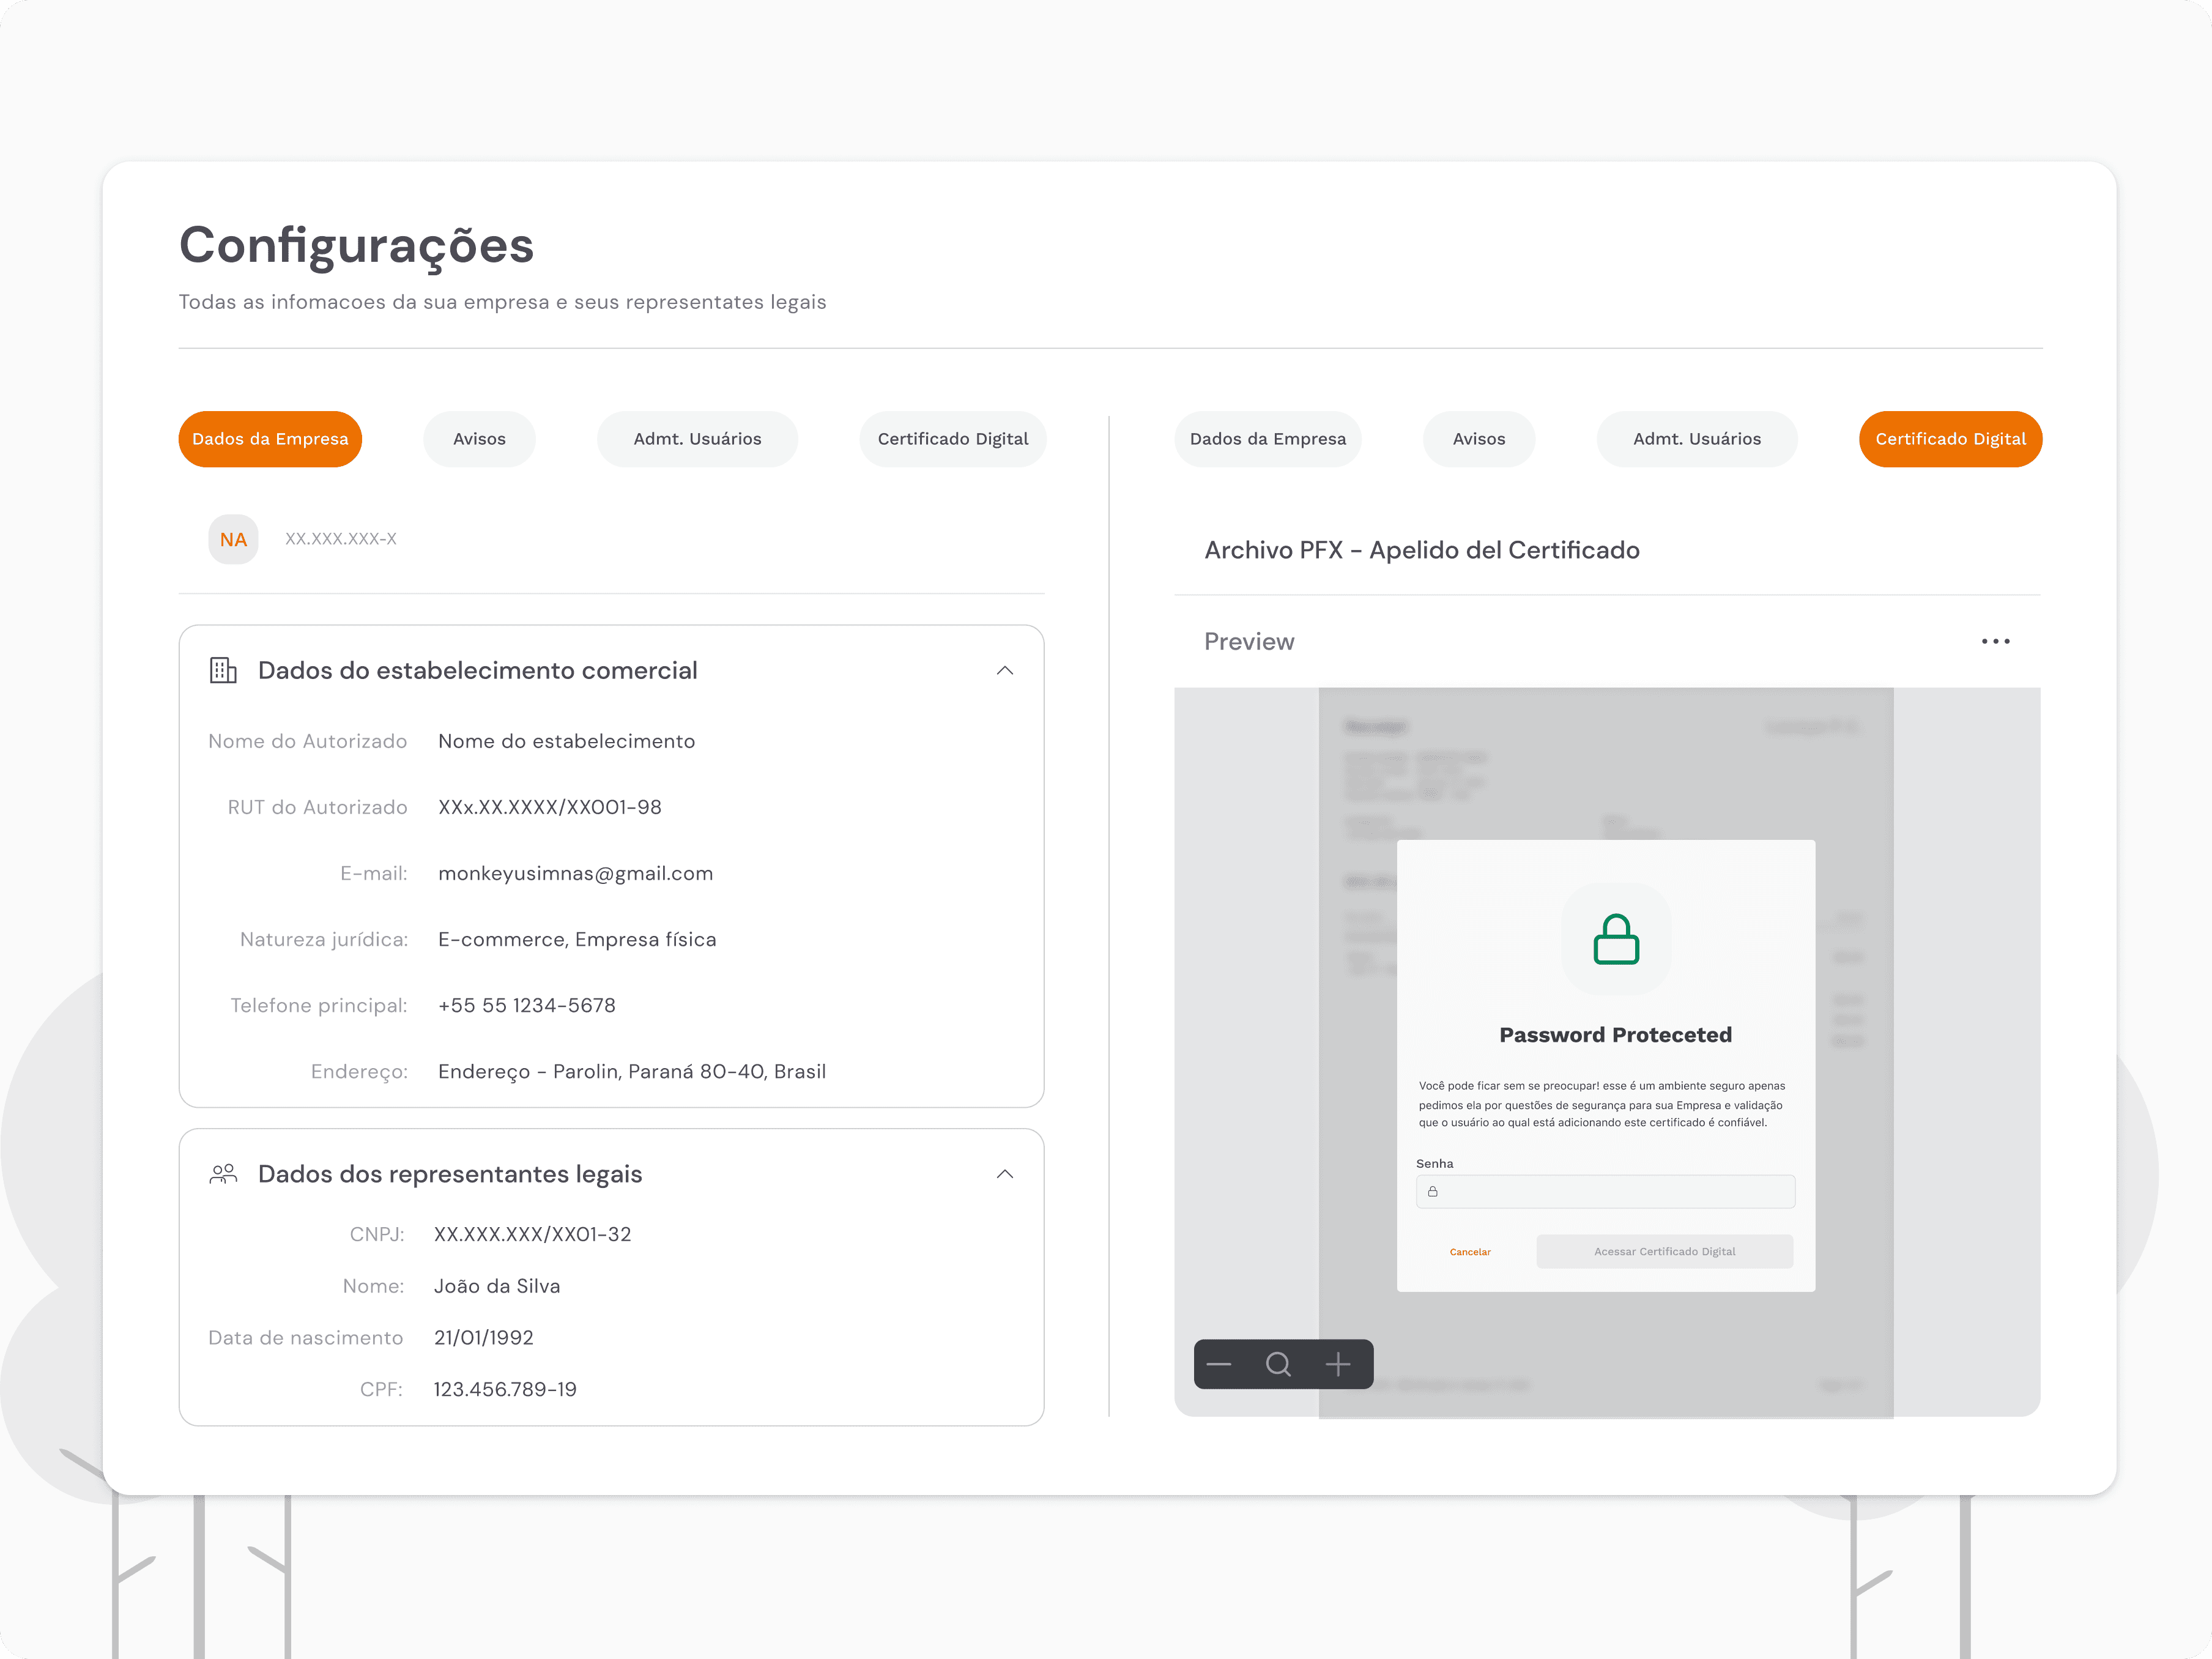Collapse Dados dos representantes legais section
The image size is (2212, 1659).
point(1005,1174)
